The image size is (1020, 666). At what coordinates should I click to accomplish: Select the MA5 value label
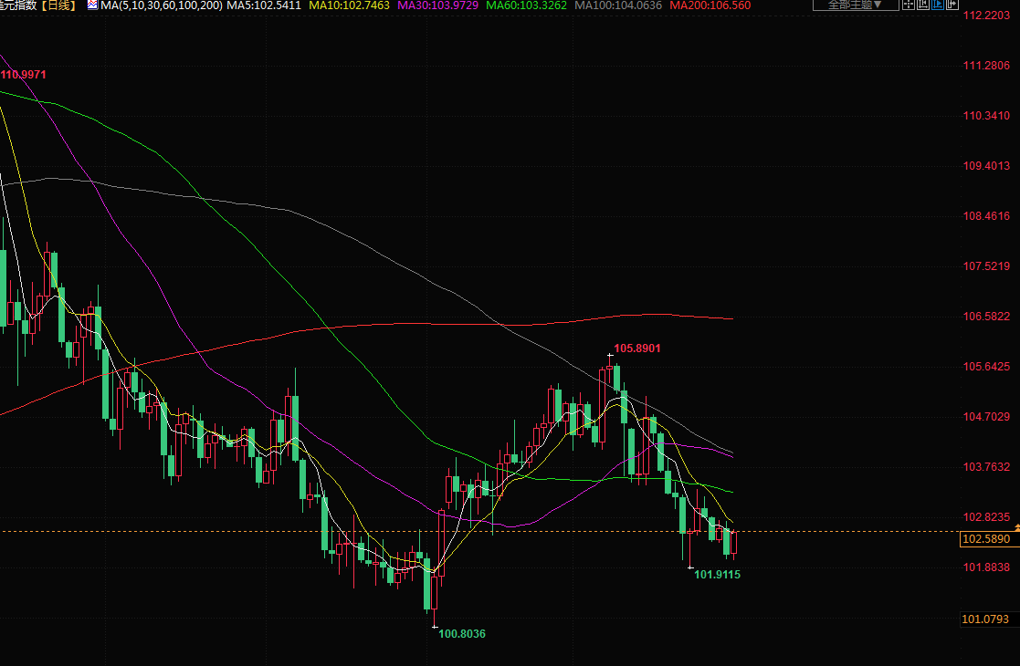(x=264, y=5)
